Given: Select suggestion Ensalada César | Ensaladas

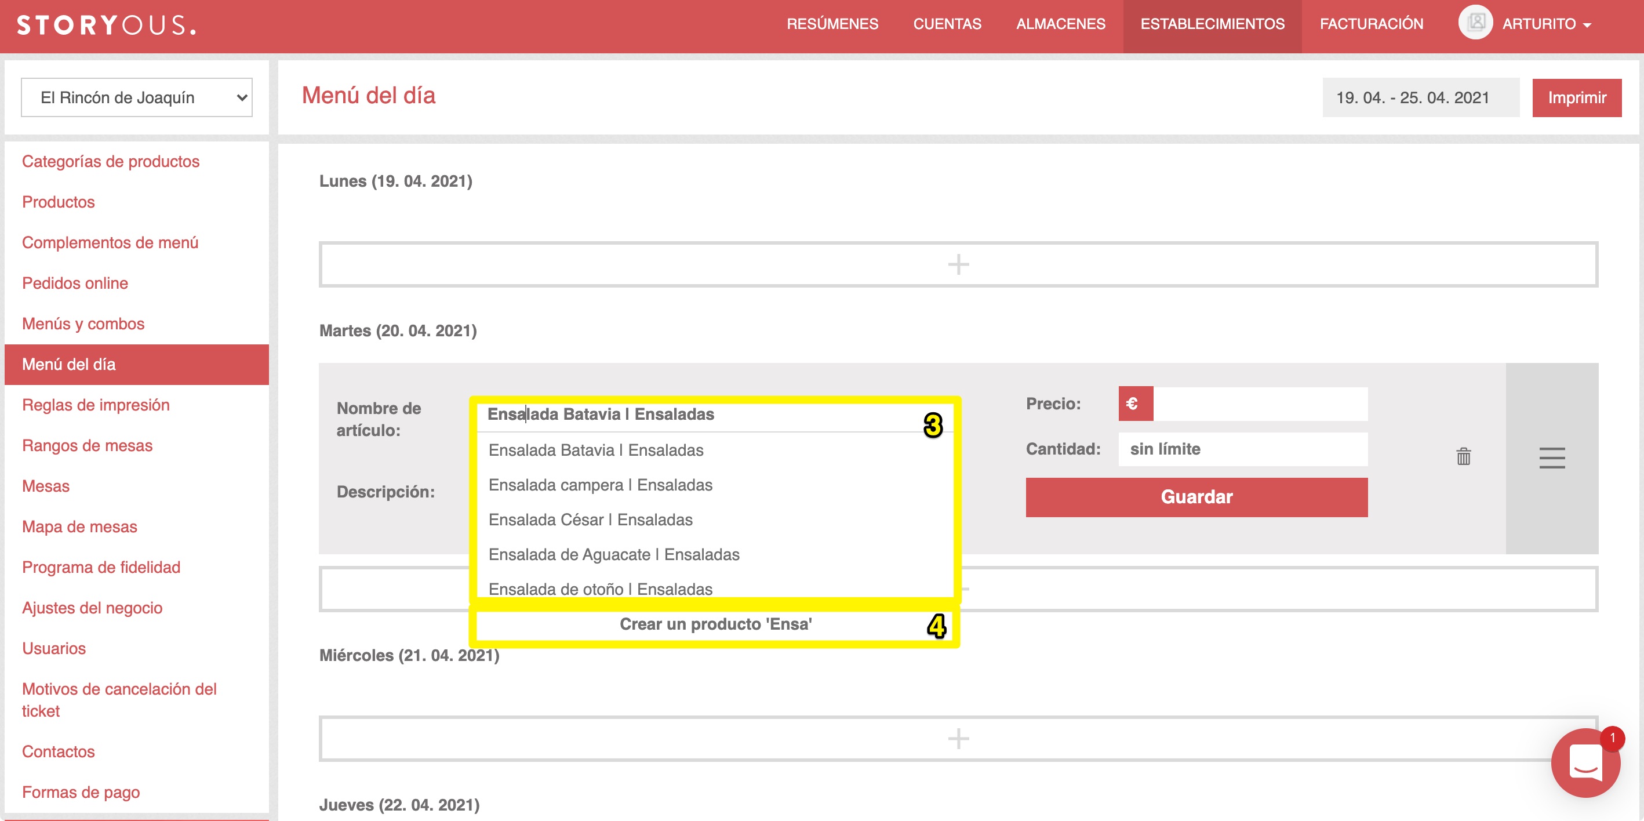Looking at the screenshot, I should pyautogui.click(x=715, y=520).
